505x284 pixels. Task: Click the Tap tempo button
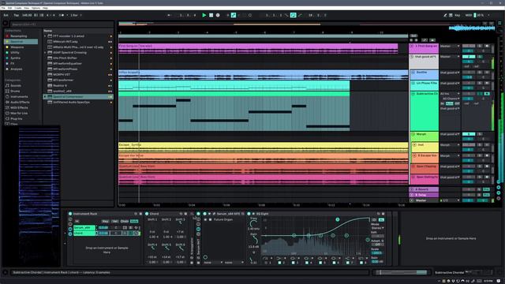[16, 15]
